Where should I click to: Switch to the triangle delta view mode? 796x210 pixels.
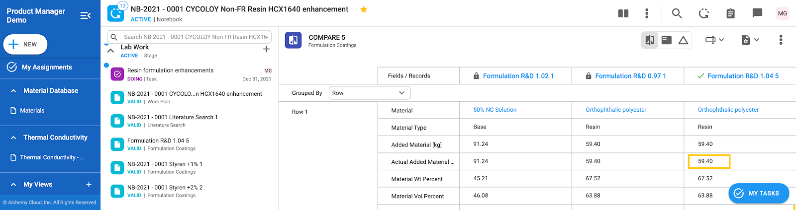tap(683, 40)
